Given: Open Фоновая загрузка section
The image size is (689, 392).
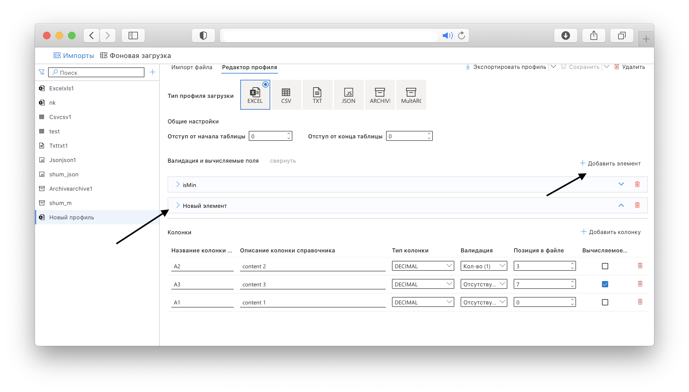Looking at the screenshot, I should [135, 55].
